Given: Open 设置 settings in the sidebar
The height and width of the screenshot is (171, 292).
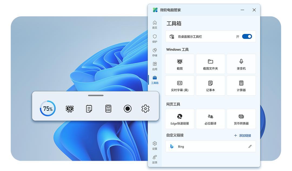Looking at the screenshot, I should pyautogui.click(x=155, y=145).
